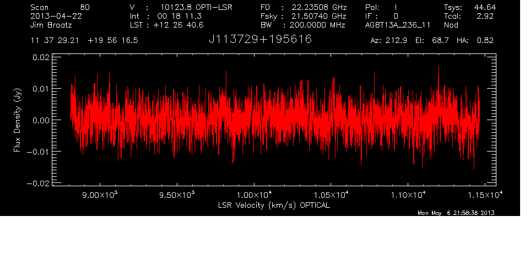Click the IF value 0

coord(396,16)
